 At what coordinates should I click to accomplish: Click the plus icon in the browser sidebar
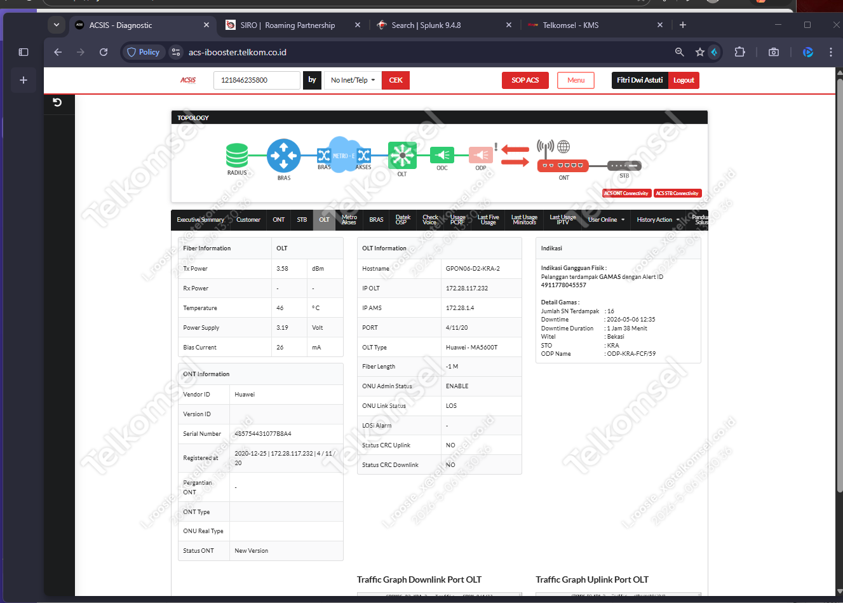(x=24, y=80)
